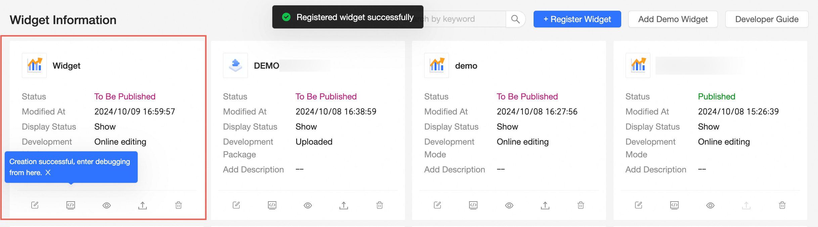
Task: Preview the Published card with eye icon
Action: click(710, 205)
